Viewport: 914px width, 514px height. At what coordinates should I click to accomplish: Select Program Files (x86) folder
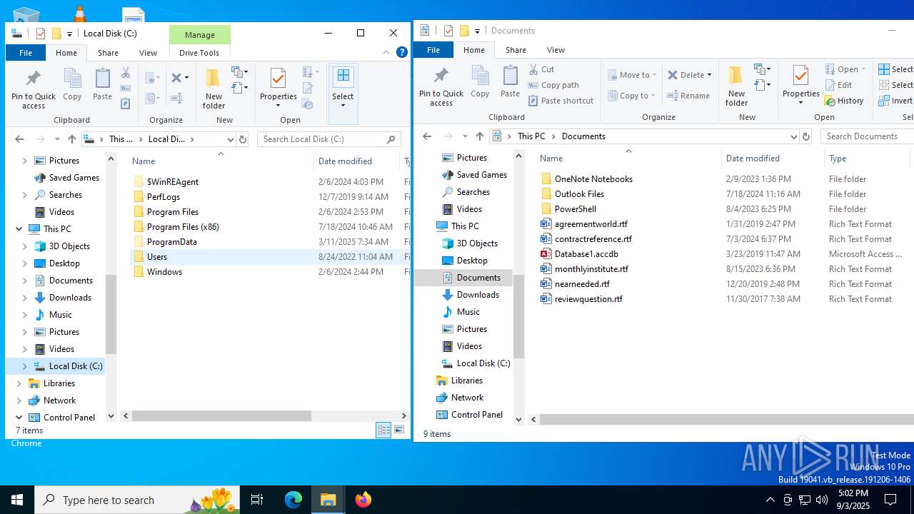tap(183, 227)
